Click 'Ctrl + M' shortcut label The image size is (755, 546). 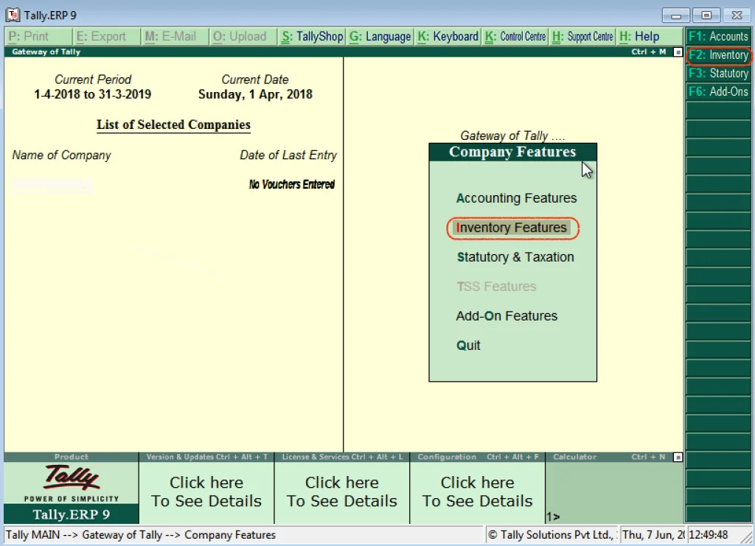649,52
